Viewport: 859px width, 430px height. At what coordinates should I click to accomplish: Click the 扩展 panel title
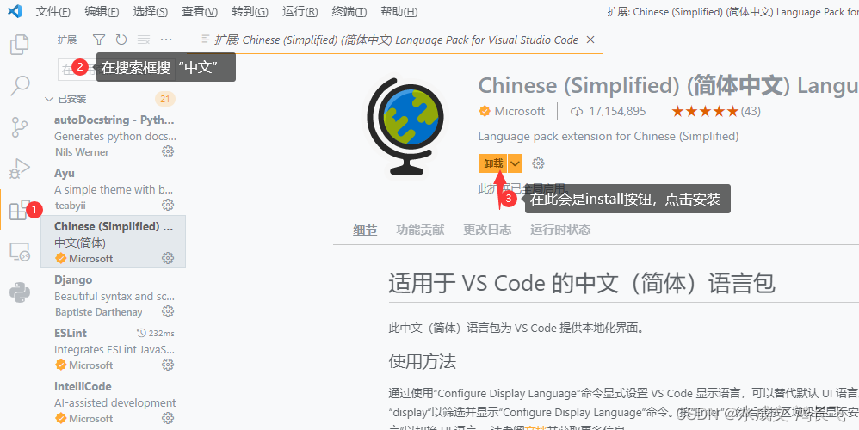[67, 40]
